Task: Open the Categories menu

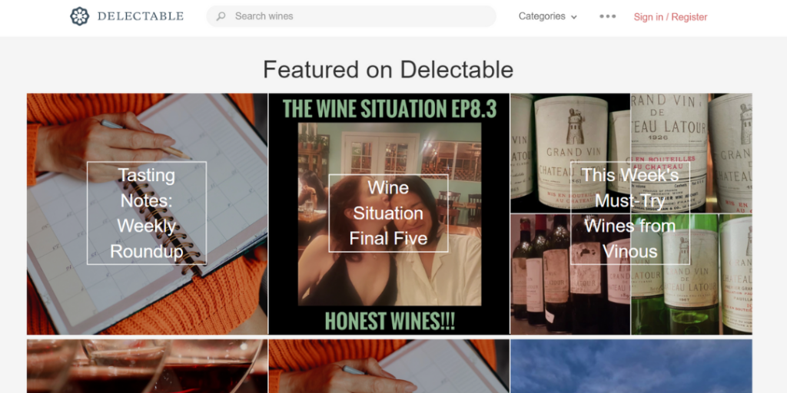Action: pos(547,16)
